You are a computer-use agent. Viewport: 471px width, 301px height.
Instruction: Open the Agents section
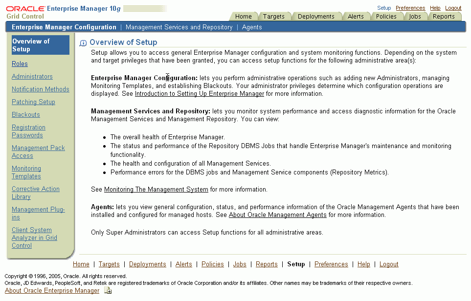[251, 27]
